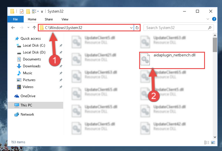Switch to details view in status bar
The height and width of the screenshot is (151, 222).
207,142
